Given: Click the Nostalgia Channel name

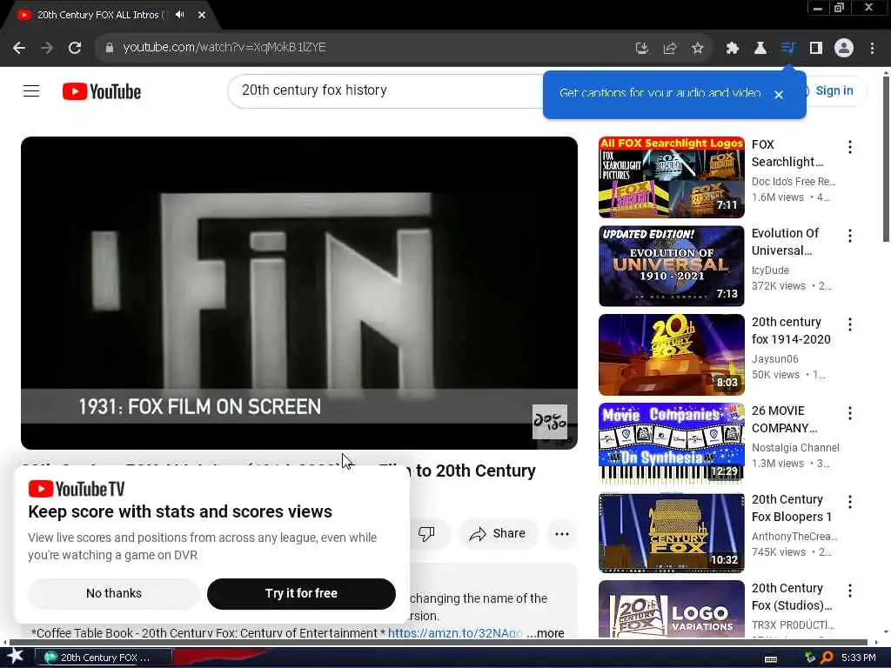Looking at the screenshot, I should tap(795, 448).
